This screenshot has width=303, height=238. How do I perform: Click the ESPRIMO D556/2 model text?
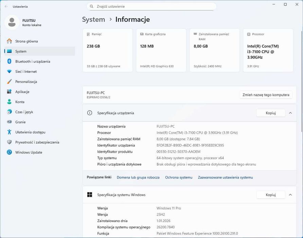click(99, 97)
